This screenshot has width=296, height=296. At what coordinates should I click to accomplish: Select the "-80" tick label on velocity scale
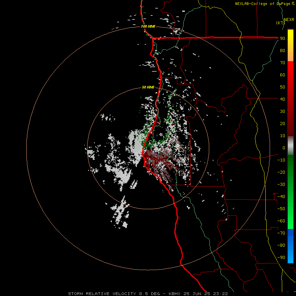pyautogui.click(x=281, y=245)
